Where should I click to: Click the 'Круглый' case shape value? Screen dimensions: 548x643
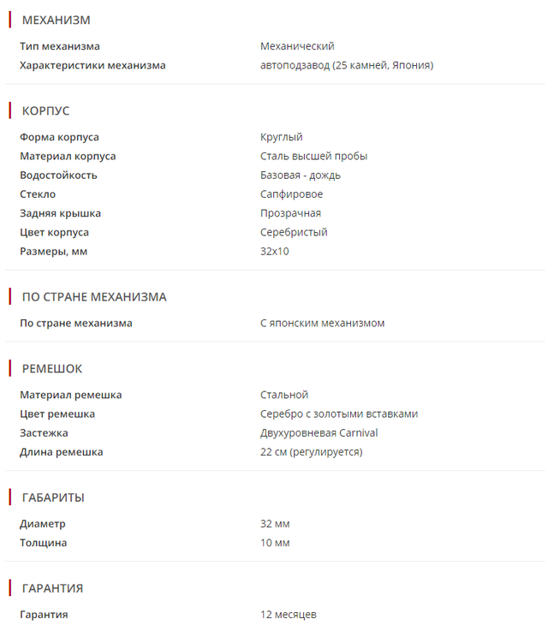pyautogui.click(x=282, y=137)
